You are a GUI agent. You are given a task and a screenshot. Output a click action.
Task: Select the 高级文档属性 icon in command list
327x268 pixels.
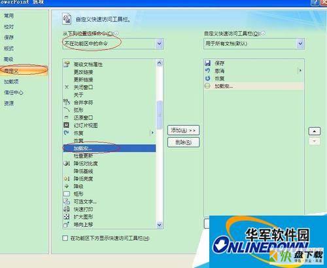[67, 64]
